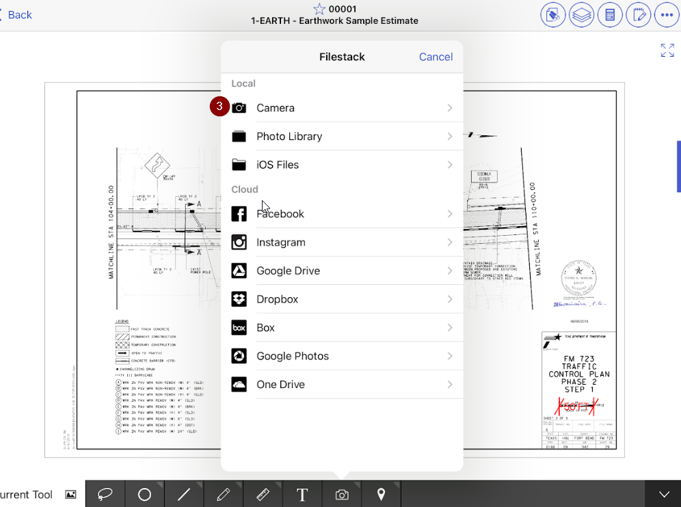Viewport: 681px width, 507px height.
Task: Select the circle shape tool
Action: pyautogui.click(x=144, y=493)
